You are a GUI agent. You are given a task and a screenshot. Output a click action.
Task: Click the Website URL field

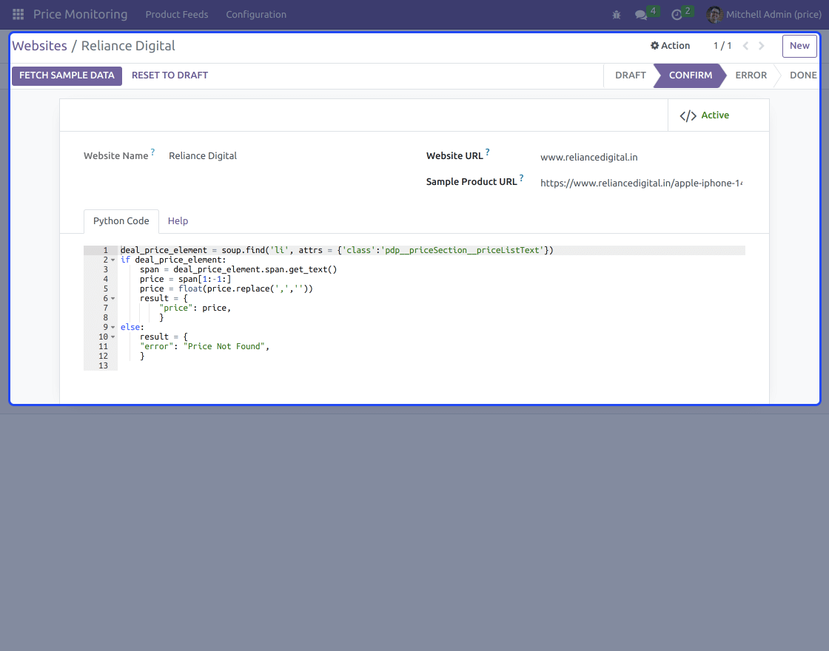[x=641, y=157]
